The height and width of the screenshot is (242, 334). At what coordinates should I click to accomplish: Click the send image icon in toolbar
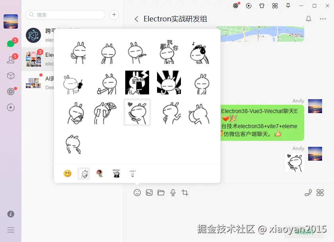pos(149,193)
